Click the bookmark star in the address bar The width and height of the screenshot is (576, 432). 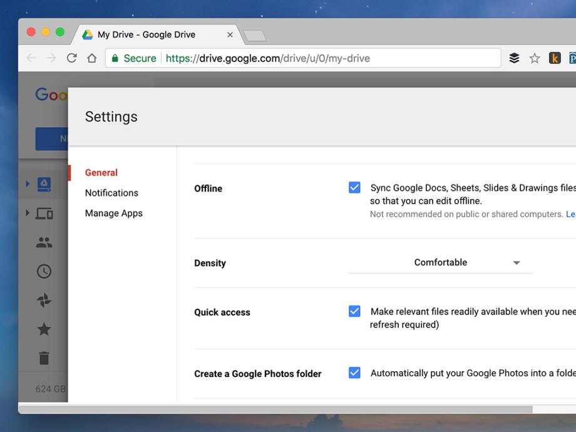534,58
